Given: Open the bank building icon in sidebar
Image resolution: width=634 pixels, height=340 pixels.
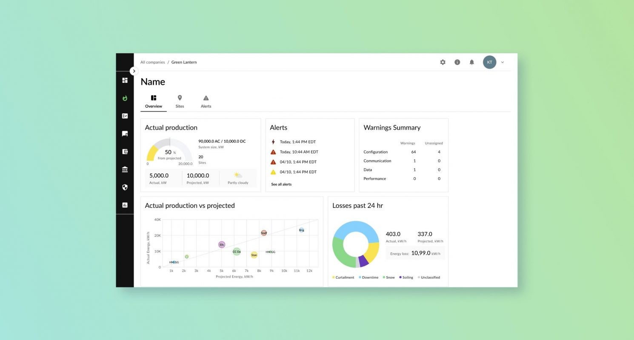Looking at the screenshot, I should click(125, 170).
